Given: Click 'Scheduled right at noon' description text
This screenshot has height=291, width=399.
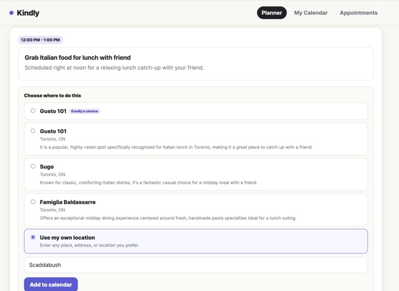Looking at the screenshot, I should [114, 68].
